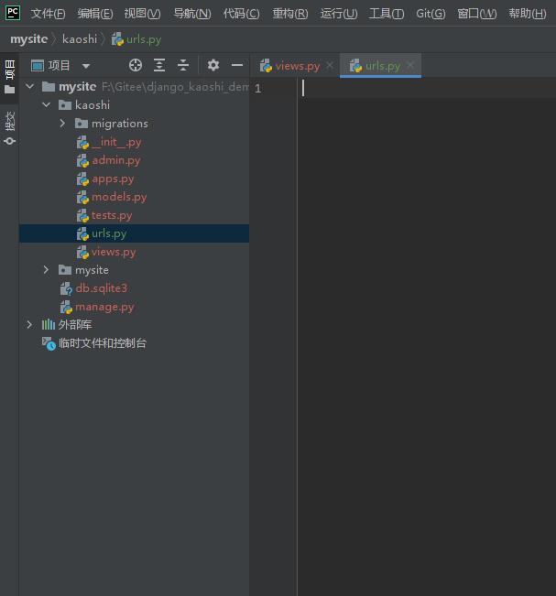Select the 外部库 node

135,325
